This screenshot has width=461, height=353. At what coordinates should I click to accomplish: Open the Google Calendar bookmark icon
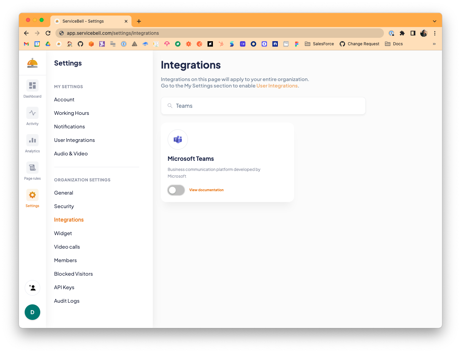click(x=37, y=44)
